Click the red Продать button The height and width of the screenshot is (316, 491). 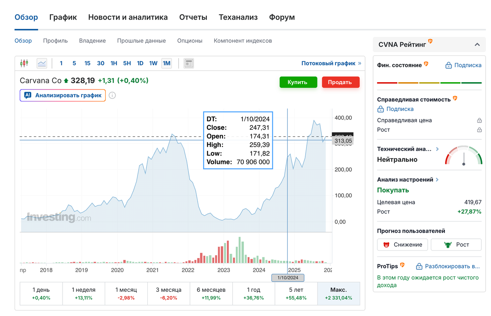click(341, 82)
